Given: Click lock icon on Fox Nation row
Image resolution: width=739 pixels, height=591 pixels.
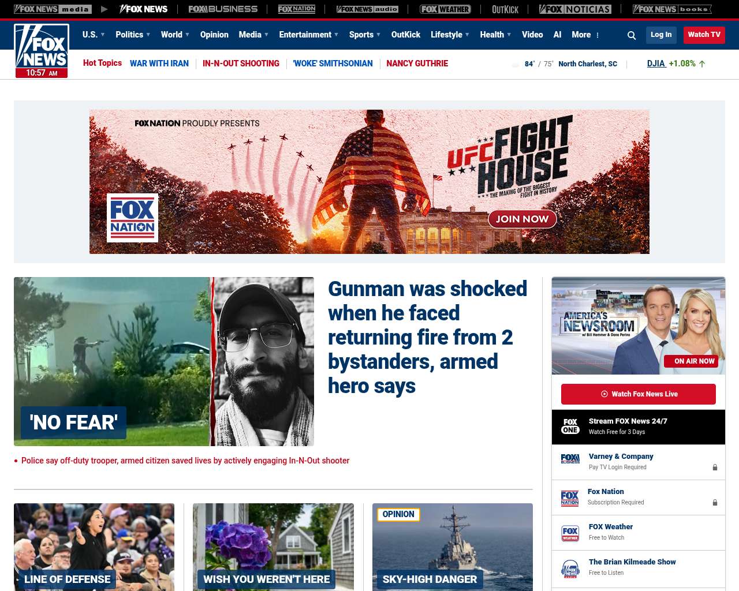Looking at the screenshot, I should click(715, 503).
